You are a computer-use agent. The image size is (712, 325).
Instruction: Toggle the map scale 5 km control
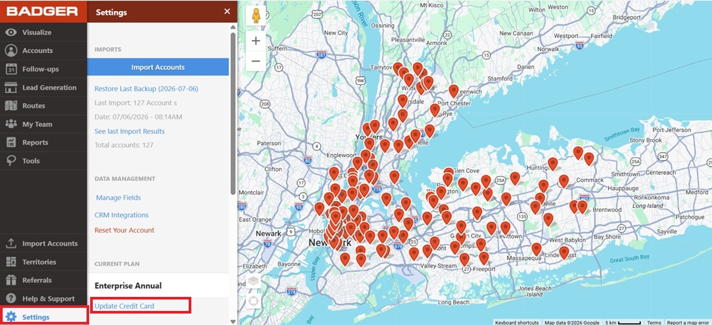(x=623, y=322)
